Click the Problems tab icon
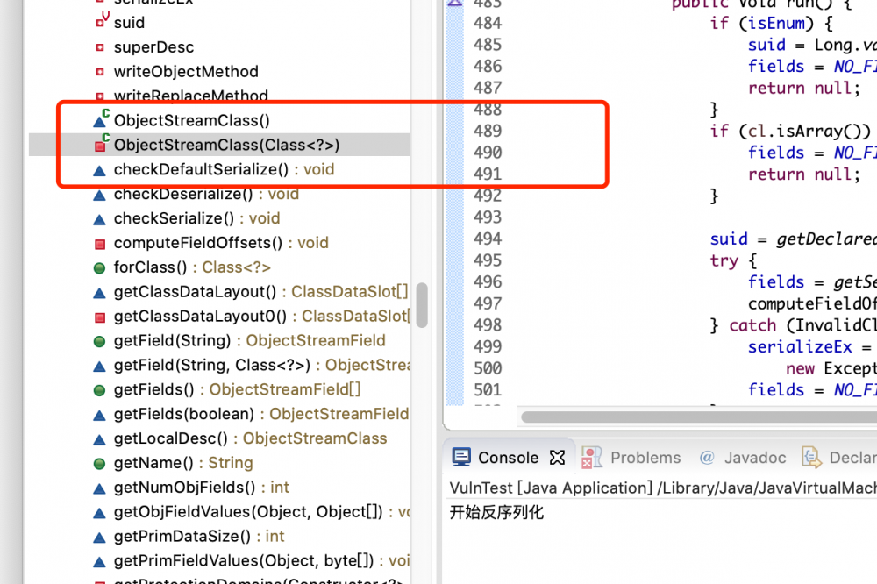The width and height of the screenshot is (877, 584). coord(591,457)
